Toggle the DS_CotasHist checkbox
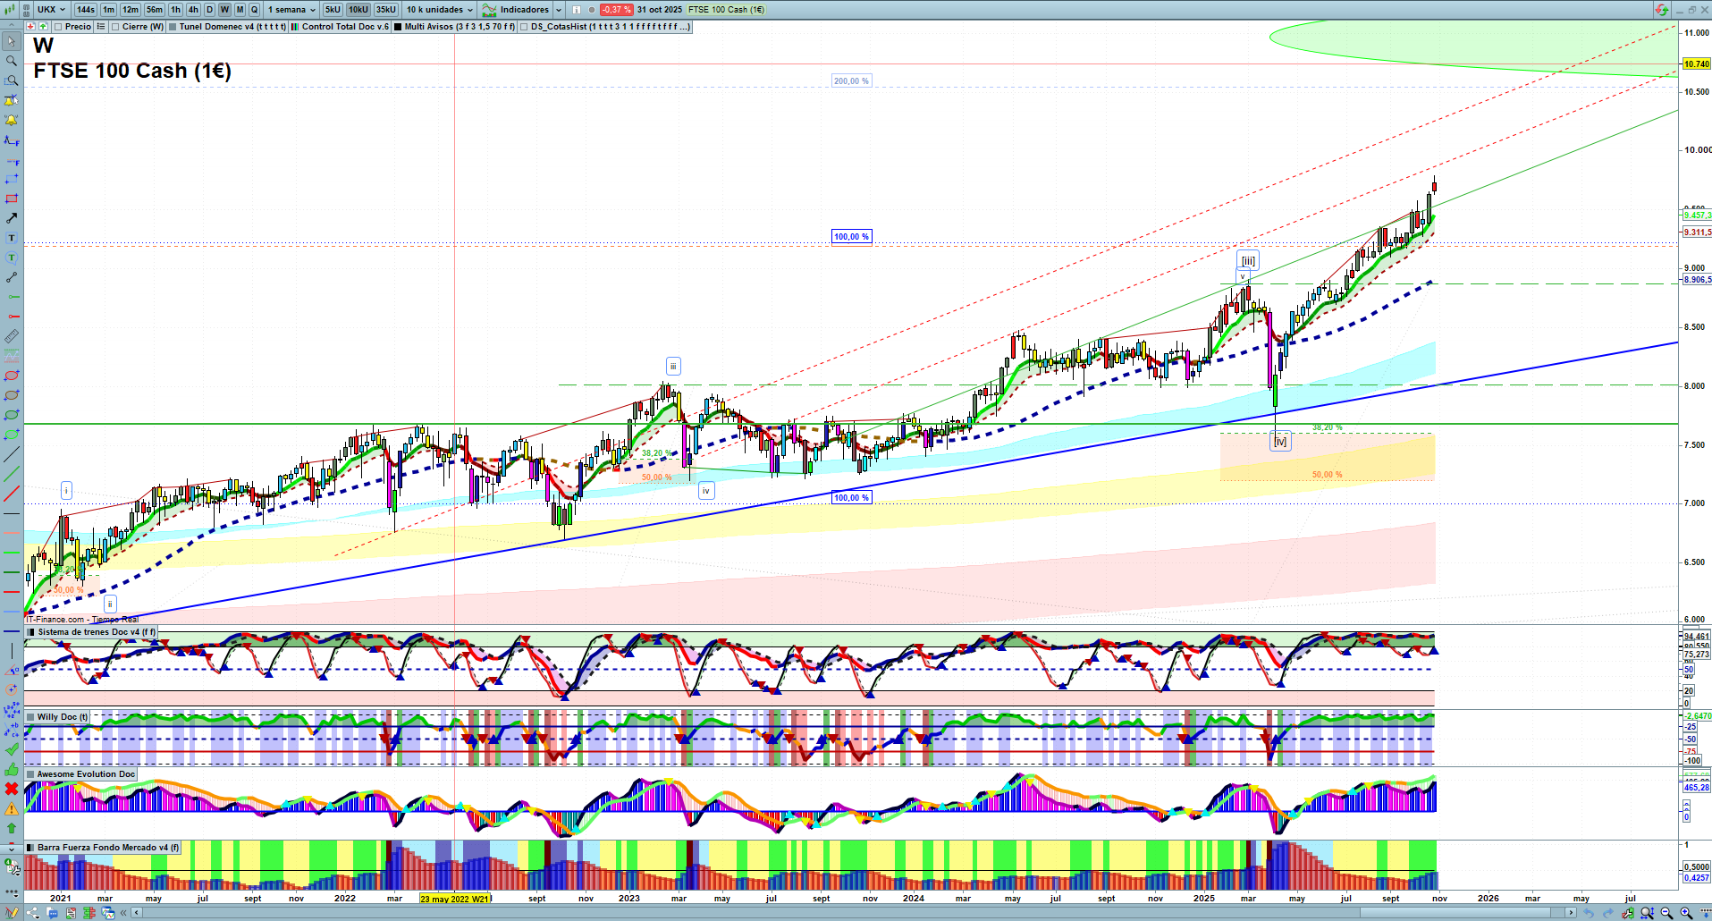The height and width of the screenshot is (921, 1712). tap(524, 27)
